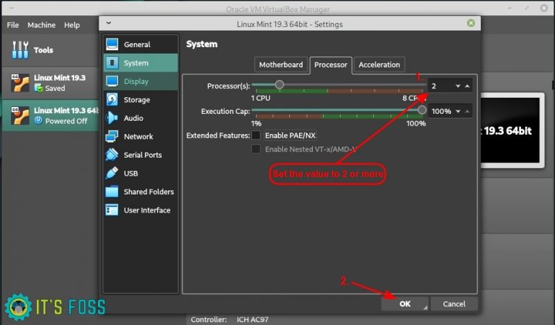Decrease execution cap with down arrow
The width and height of the screenshot is (555, 325).
click(x=458, y=111)
